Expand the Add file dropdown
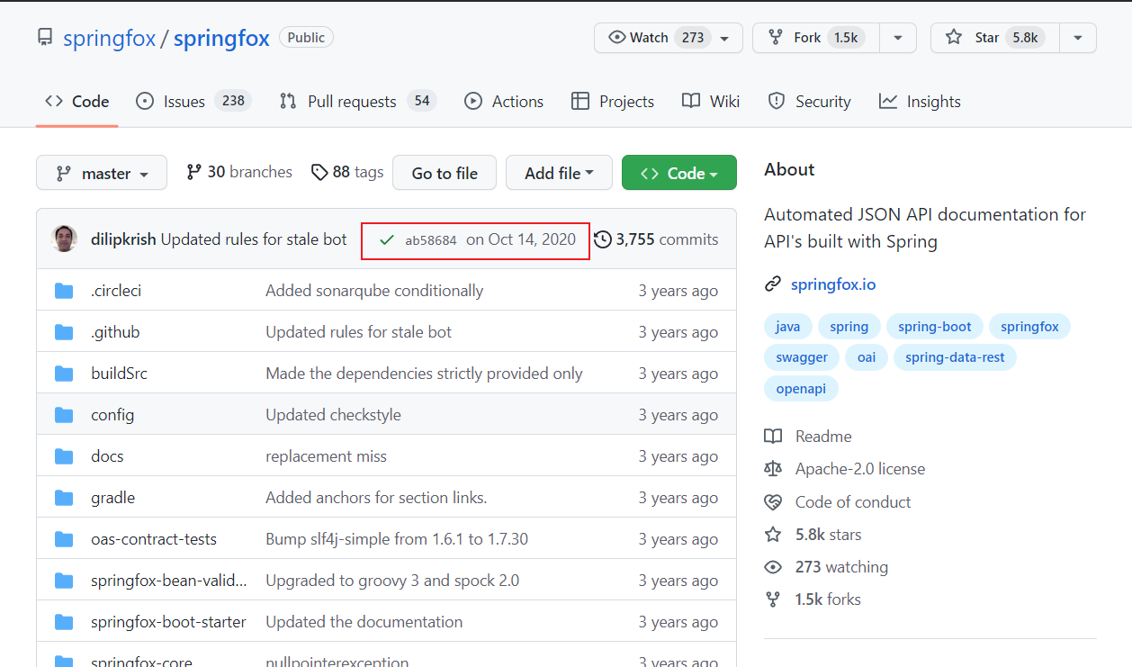The width and height of the screenshot is (1132, 667). [x=559, y=173]
